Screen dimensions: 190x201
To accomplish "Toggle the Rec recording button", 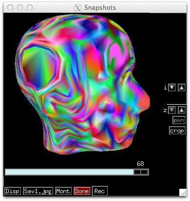I will [x=100, y=191].
